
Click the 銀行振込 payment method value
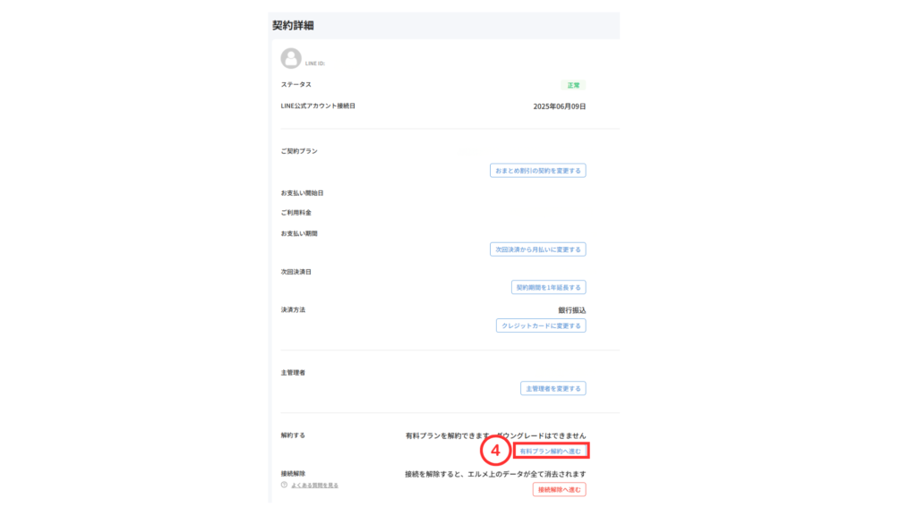571,310
